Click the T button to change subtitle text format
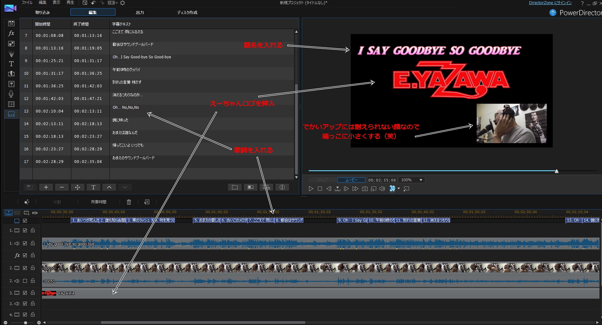The height and width of the screenshot is (325, 602). click(x=93, y=187)
